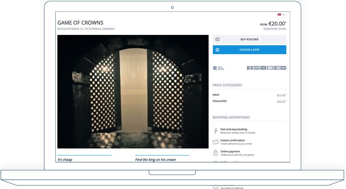Click the Game of Crowns title

pyautogui.click(x=81, y=23)
